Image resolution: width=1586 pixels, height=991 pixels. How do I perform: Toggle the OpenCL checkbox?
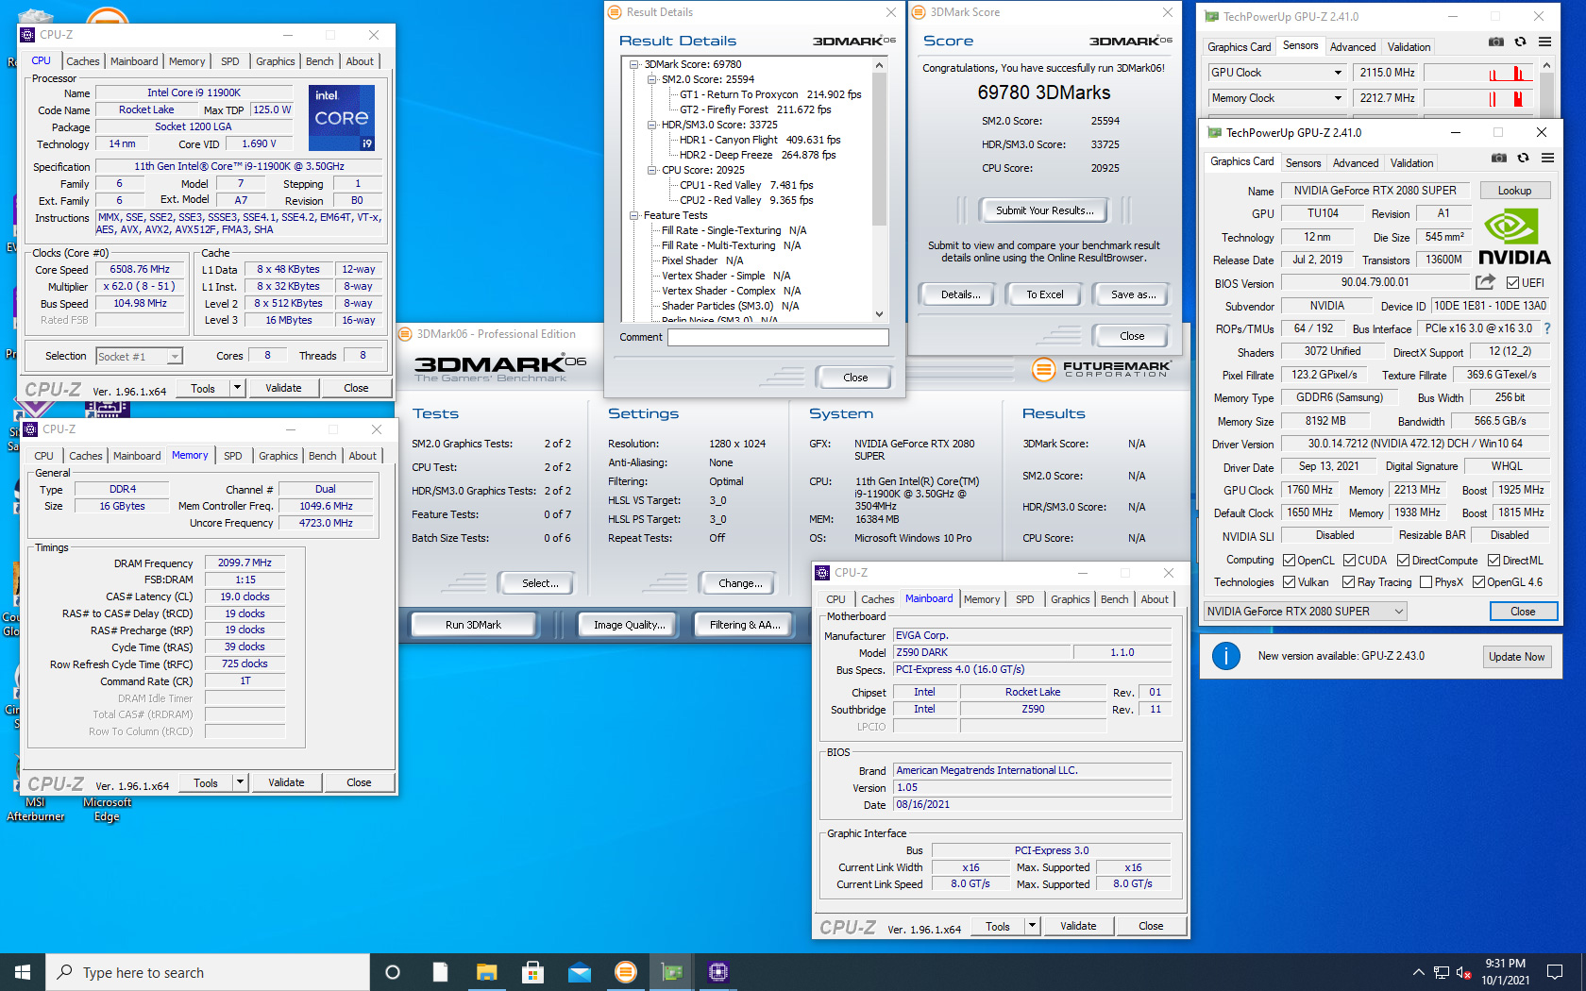pyautogui.click(x=1289, y=561)
